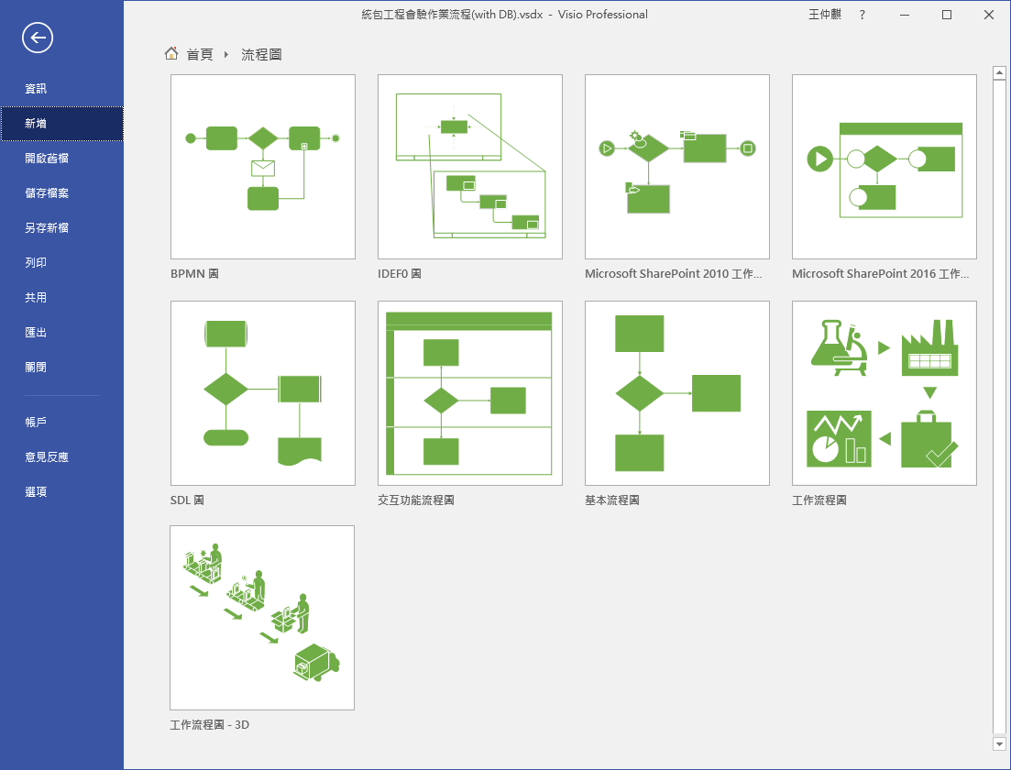Open the 帳戶 page
The height and width of the screenshot is (770, 1011).
point(62,422)
